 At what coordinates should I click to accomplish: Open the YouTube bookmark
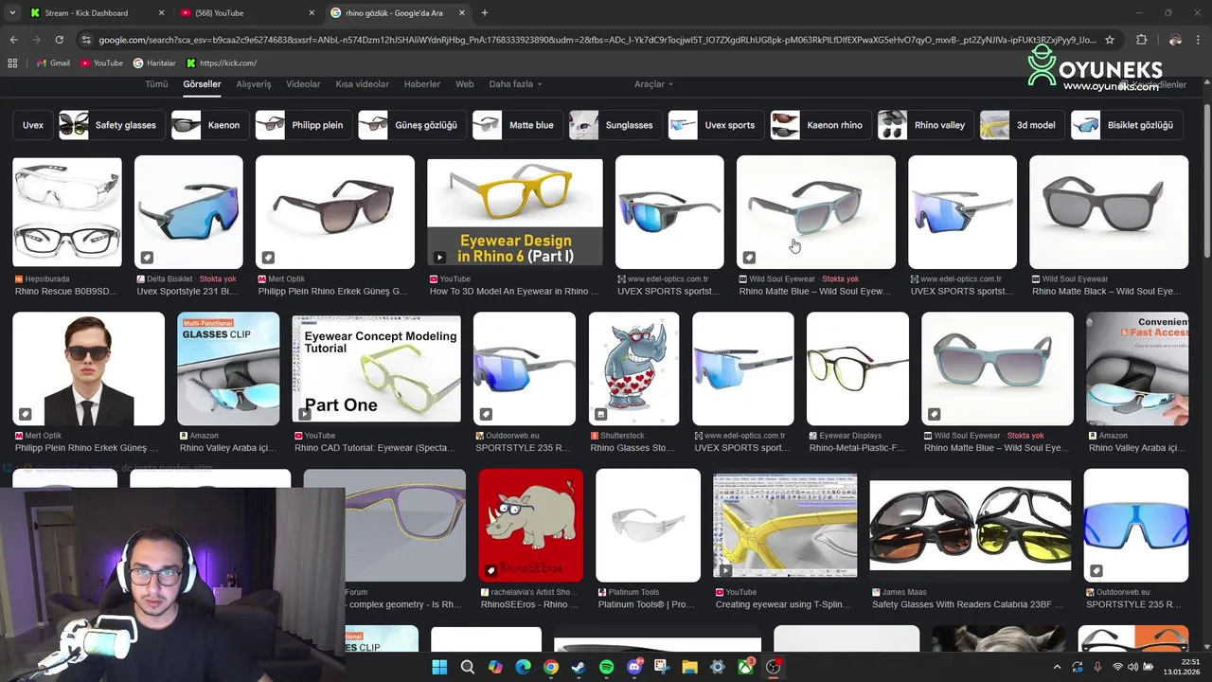[101, 63]
